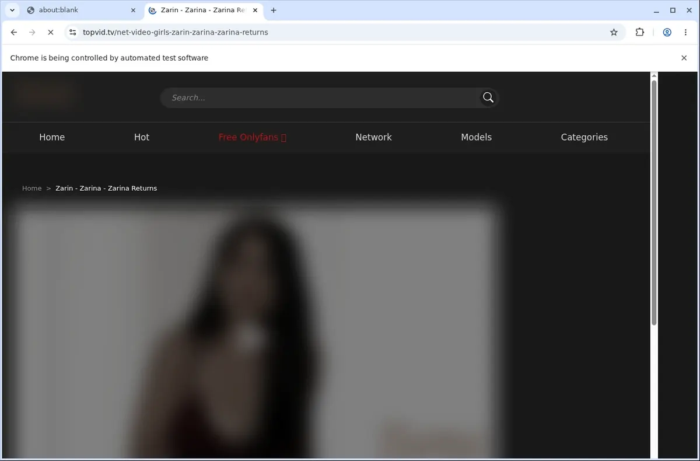Click the address bar URL

coord(176,33)
